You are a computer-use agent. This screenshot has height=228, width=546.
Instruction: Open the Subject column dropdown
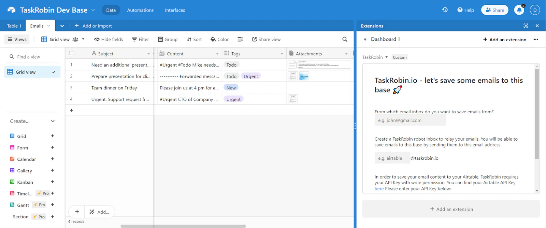click(x=148, y=54)
